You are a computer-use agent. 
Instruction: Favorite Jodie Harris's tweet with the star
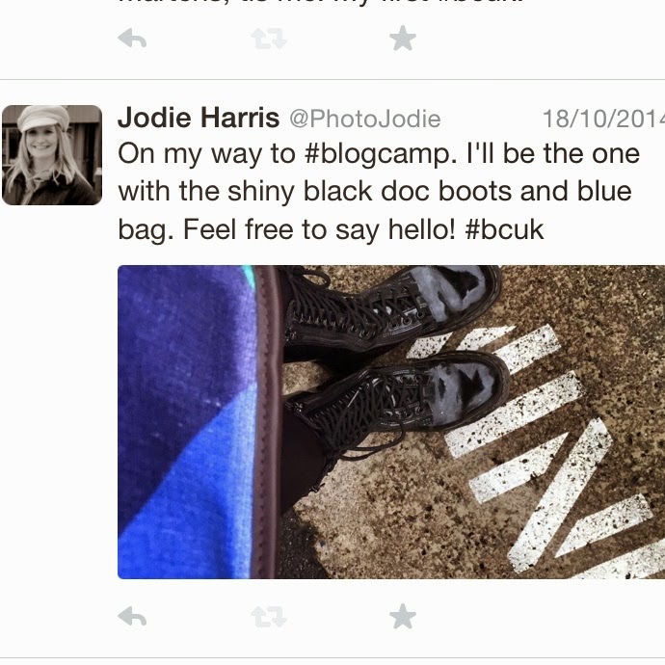point(403,616)
